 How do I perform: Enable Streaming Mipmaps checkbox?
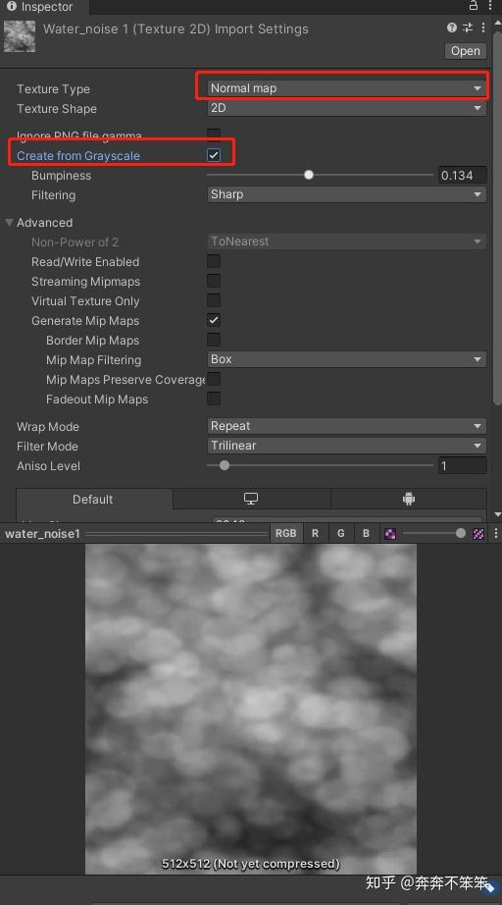(214, 281)
